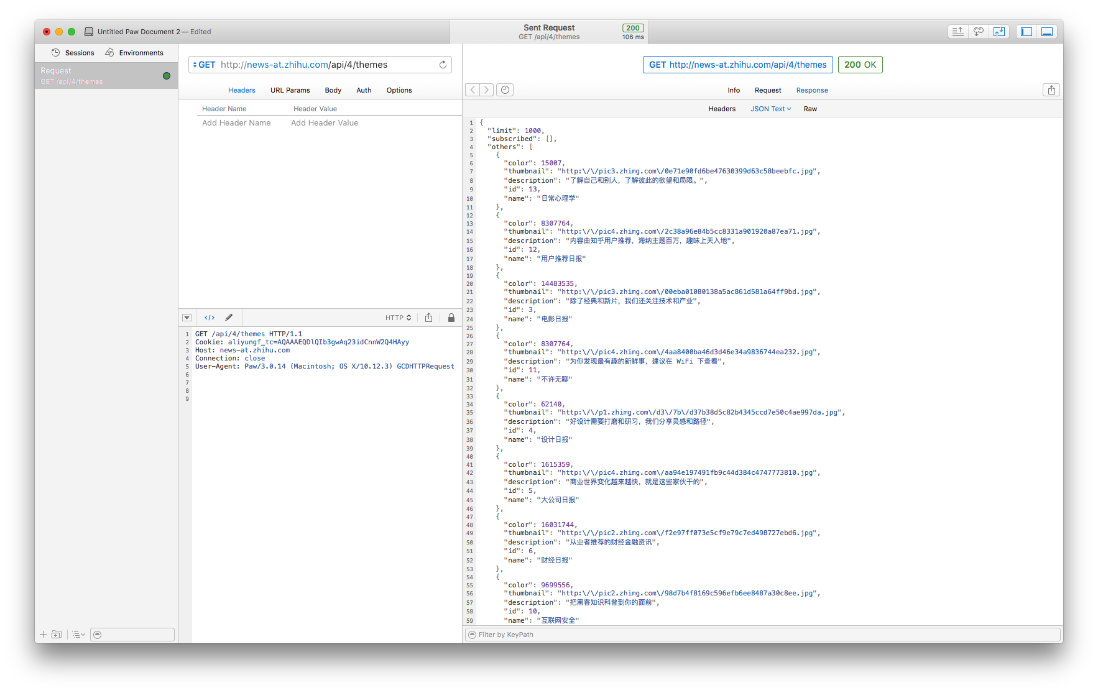
Task: Show the response Headers view
Action: [722, 109]
